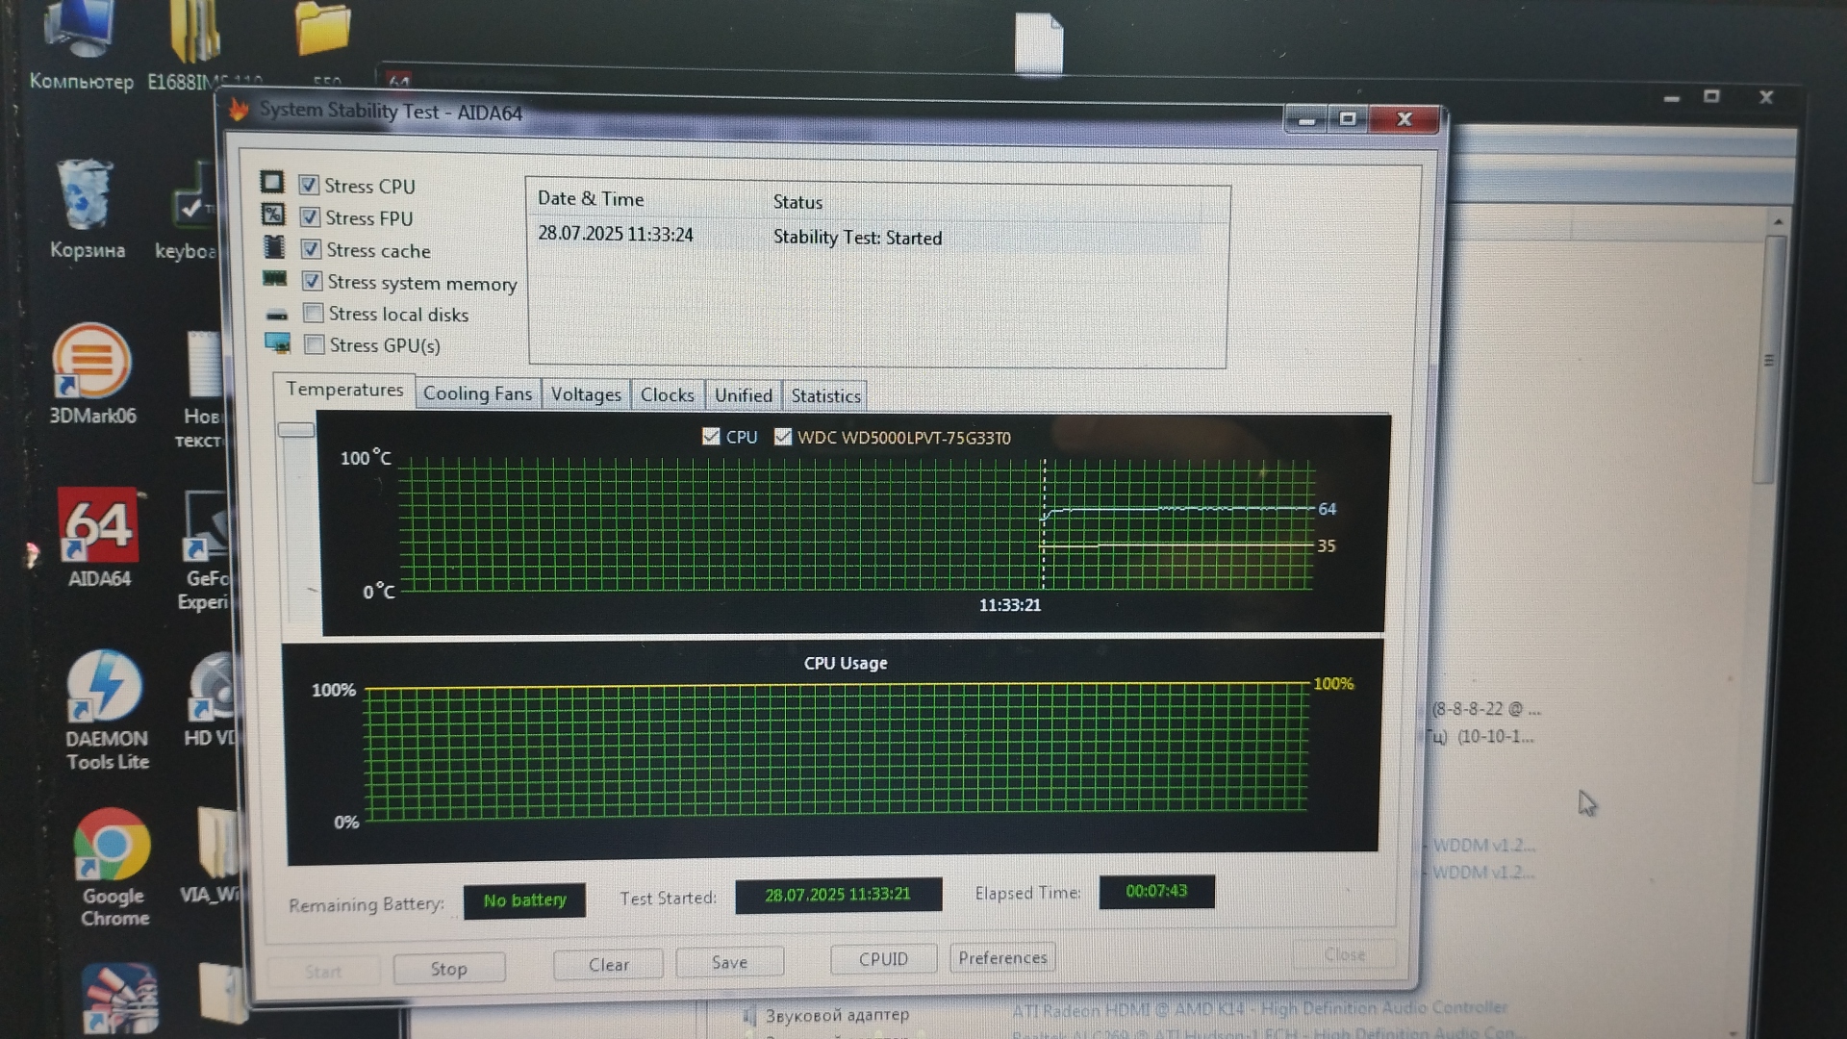Click the Stress CPU chip icon
Screen dimensions: 1847x1039
pyautogui.click(x=272, y=182)
